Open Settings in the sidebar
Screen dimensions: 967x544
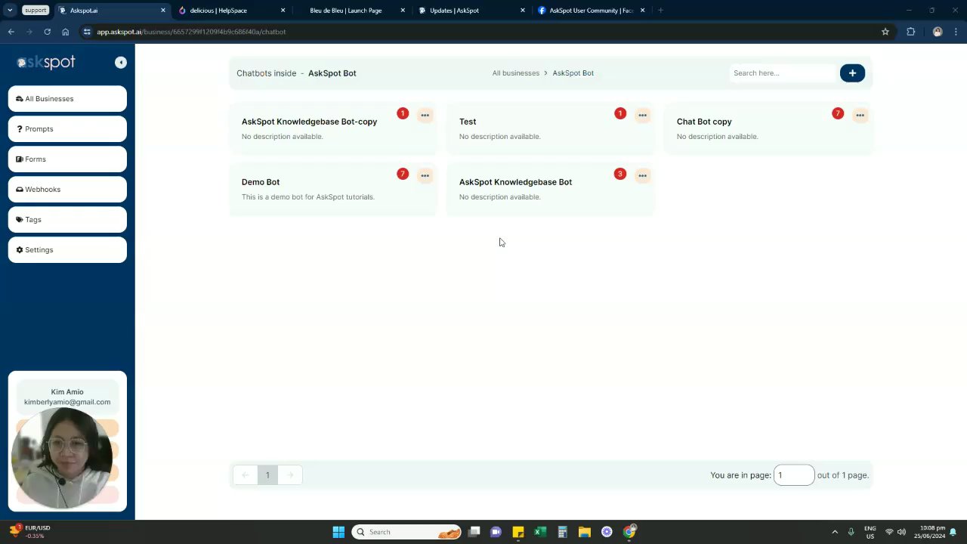(67, 250)
